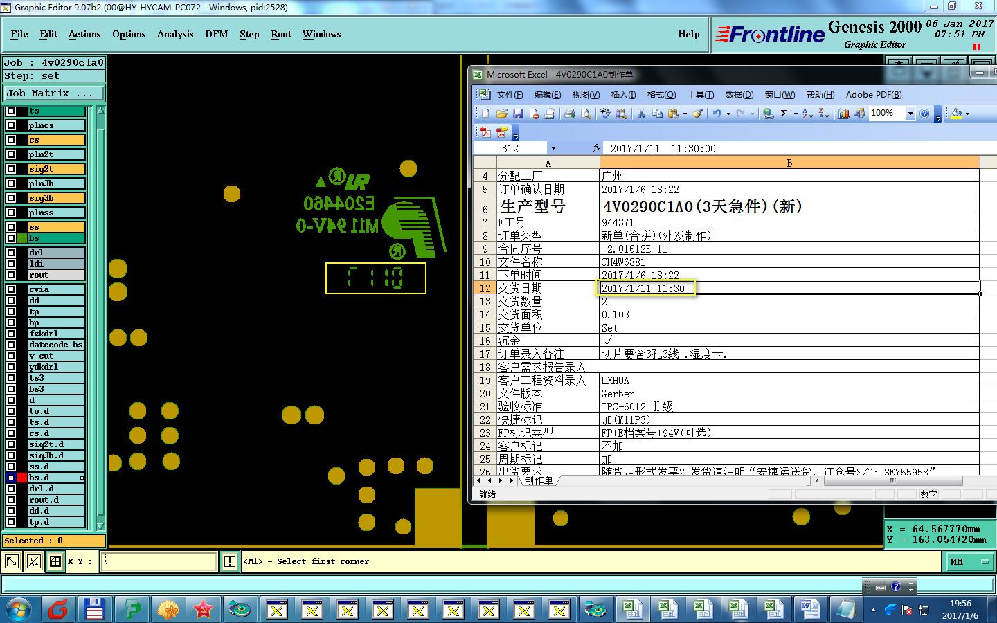Open Print Preview in Excel toolbar
997x623 pixels.
click(586, 114)
